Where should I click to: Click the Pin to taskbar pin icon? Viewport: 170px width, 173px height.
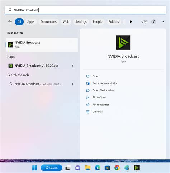[x=88, y=105]
